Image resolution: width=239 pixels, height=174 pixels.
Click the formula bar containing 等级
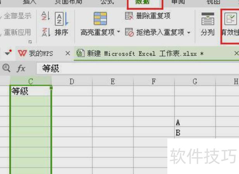coord(138,68)
